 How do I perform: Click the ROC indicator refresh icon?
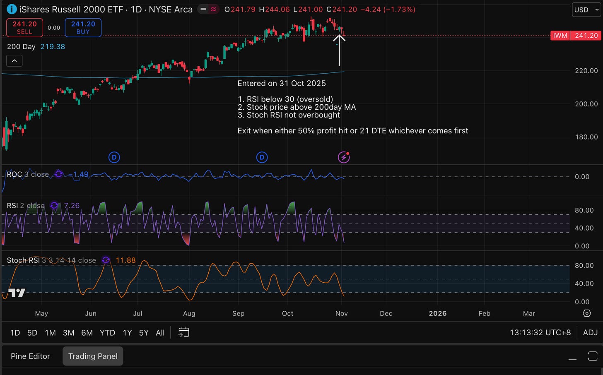pyautogui.click(x=59, y=174)
